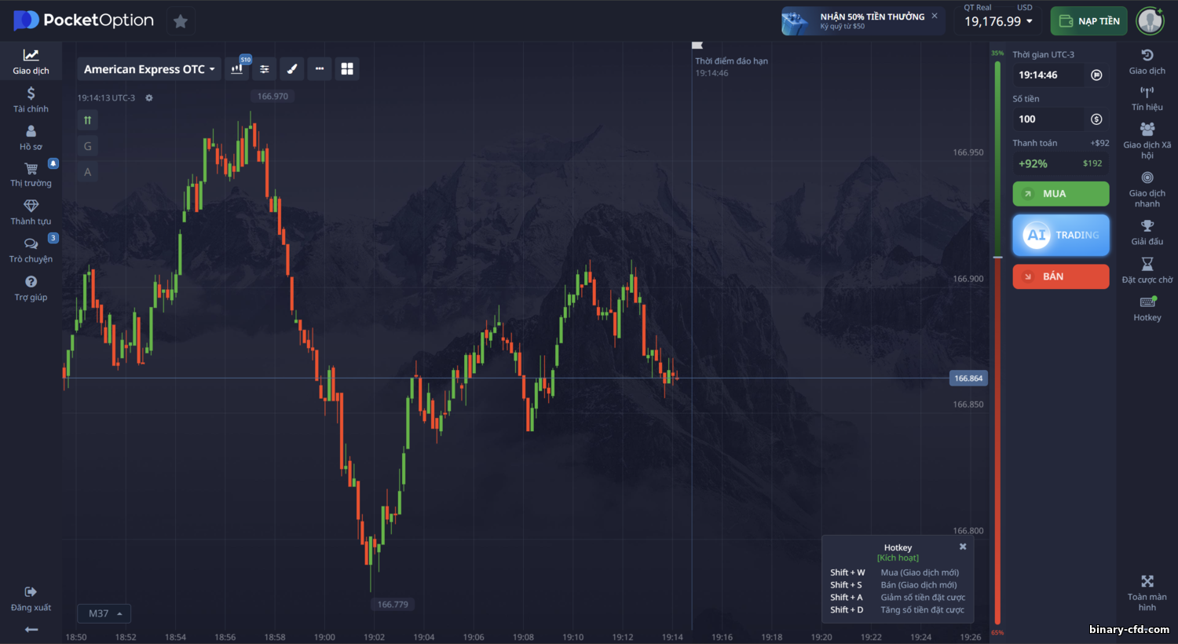Close the Hotkey popup panel
Screen dimensions: 1178x644
pyautogui.click(x=963, y=547)
